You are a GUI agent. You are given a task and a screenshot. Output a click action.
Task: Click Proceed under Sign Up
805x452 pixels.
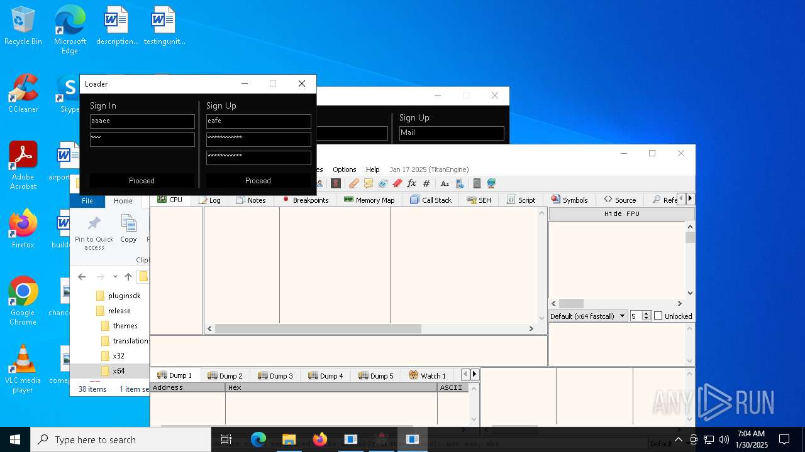pyautogui.click(x=258, y=181)
